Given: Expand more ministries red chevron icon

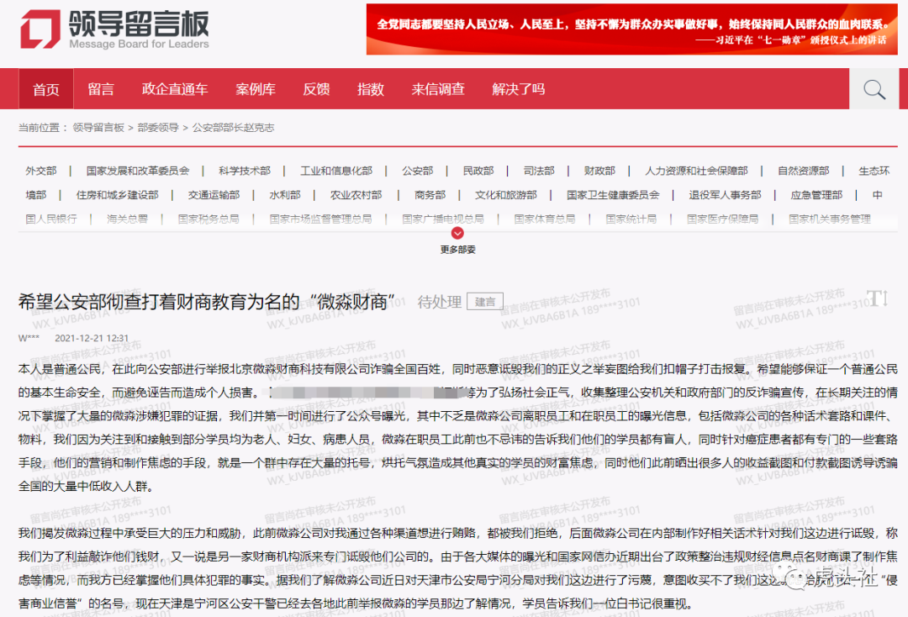Looking at the screenshot, I should [x=457, y=233].
